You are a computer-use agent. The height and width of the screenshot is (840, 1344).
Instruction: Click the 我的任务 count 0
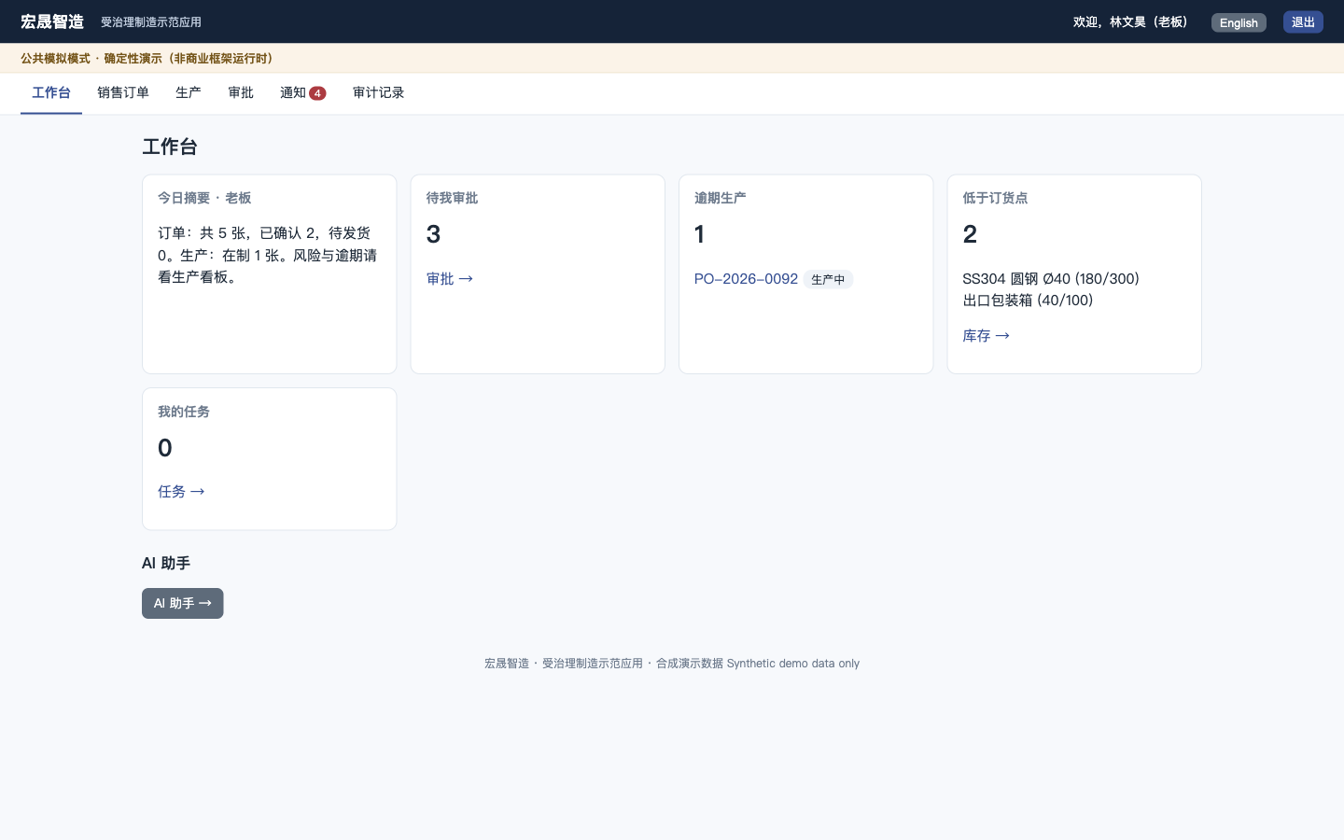(165, 448)
